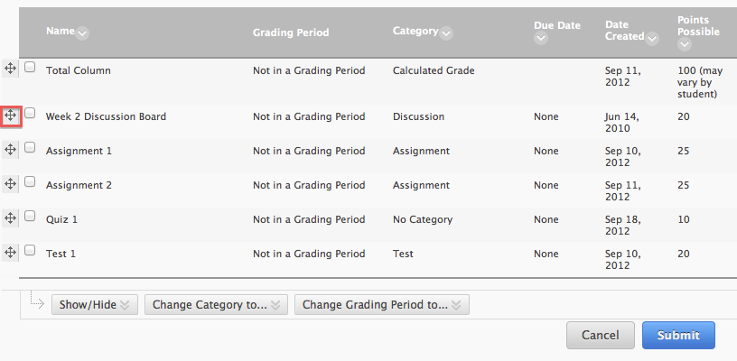This screenshot has height=361, width=737.
Task: Click the move icon for Quiz 1 row
Action: [10, 218]
